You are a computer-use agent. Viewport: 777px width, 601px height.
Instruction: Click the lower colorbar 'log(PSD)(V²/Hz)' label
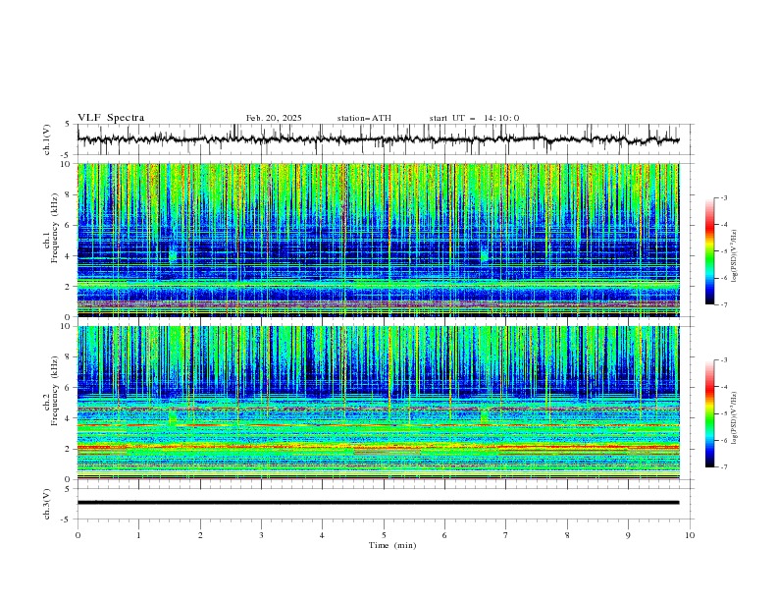(734, 417)
